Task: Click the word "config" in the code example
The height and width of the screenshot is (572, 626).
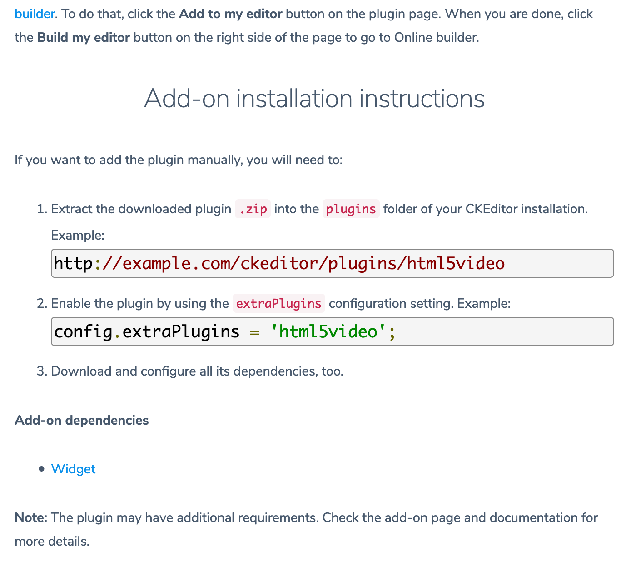Action: coord(83,331)
